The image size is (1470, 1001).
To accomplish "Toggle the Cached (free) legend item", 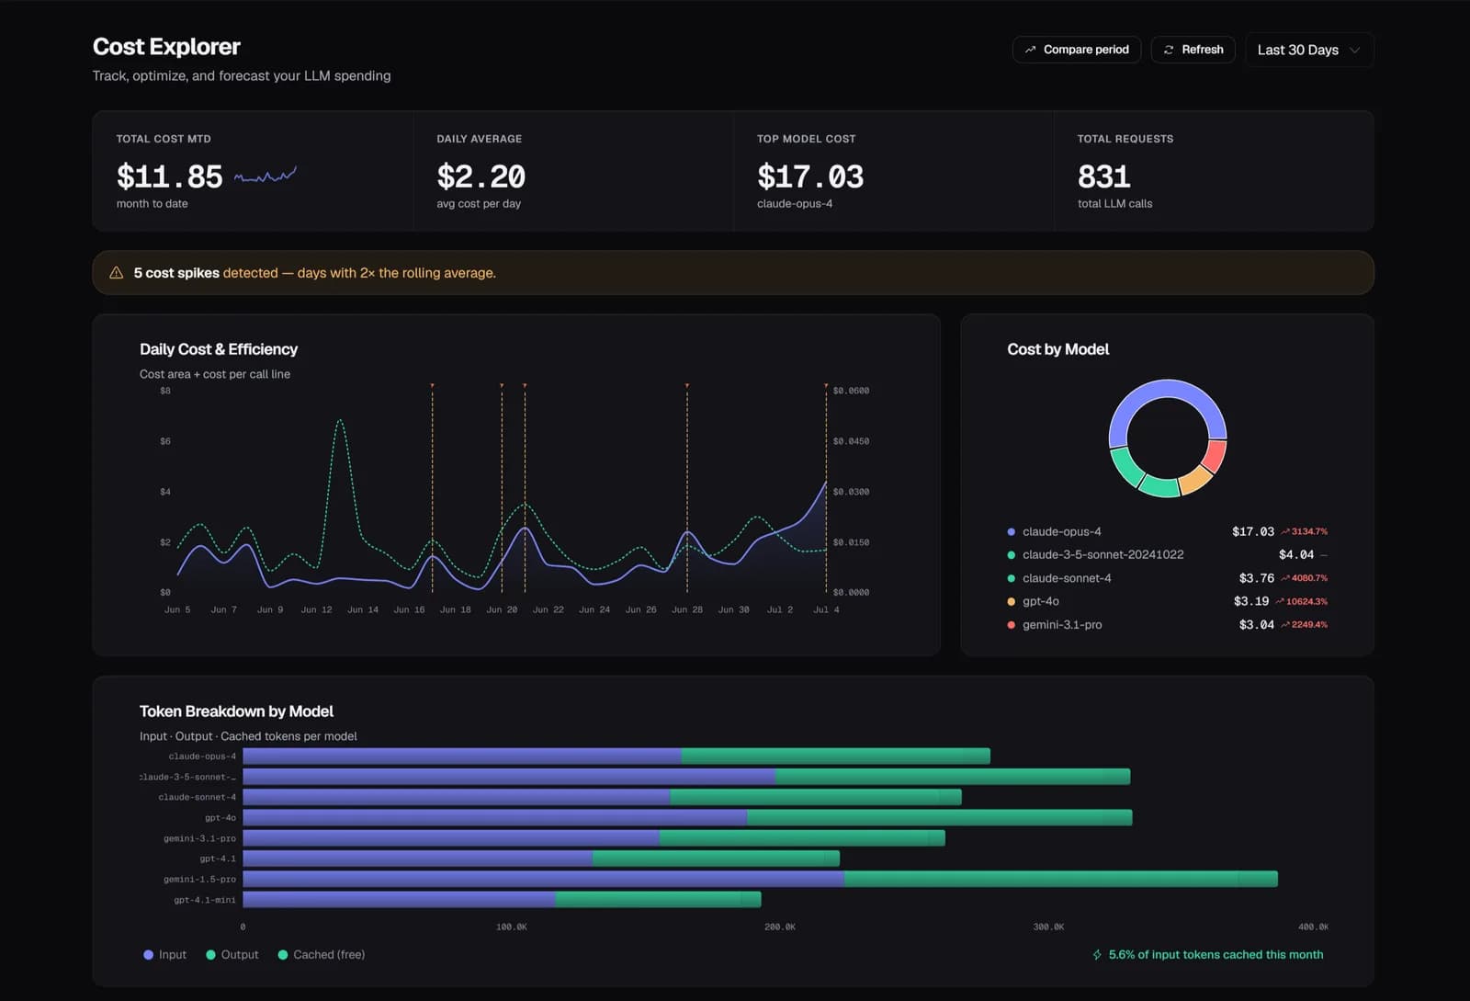I will coord(322,955).
